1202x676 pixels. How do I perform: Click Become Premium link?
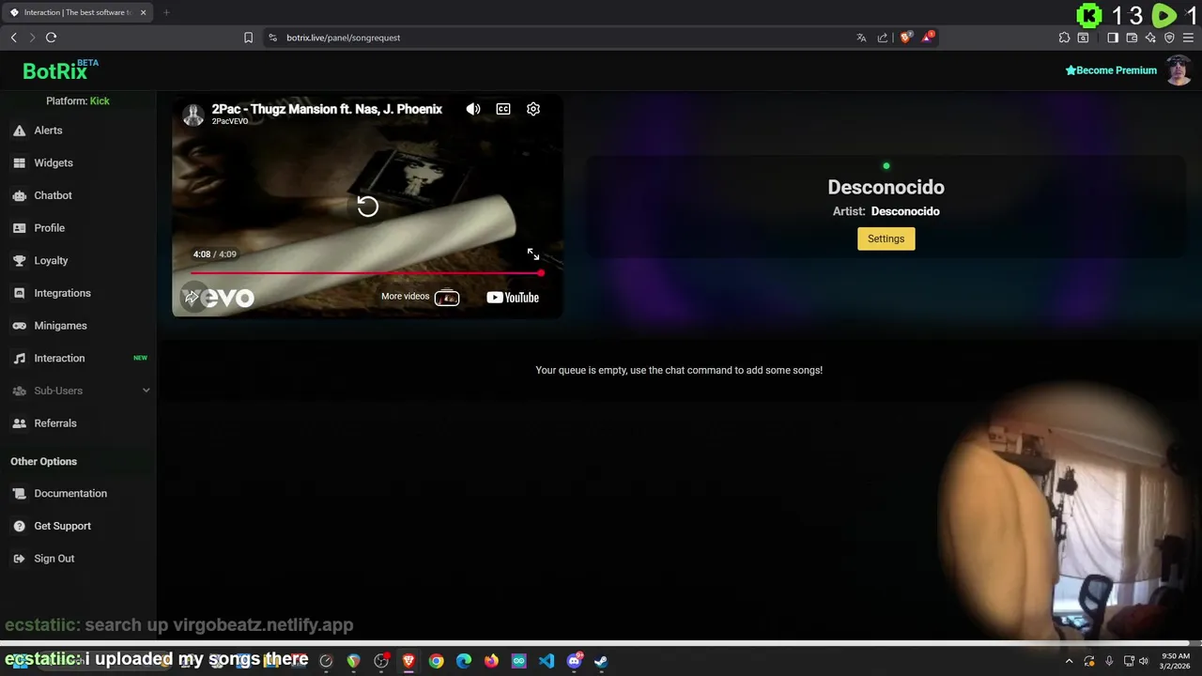pos(1111,70)
